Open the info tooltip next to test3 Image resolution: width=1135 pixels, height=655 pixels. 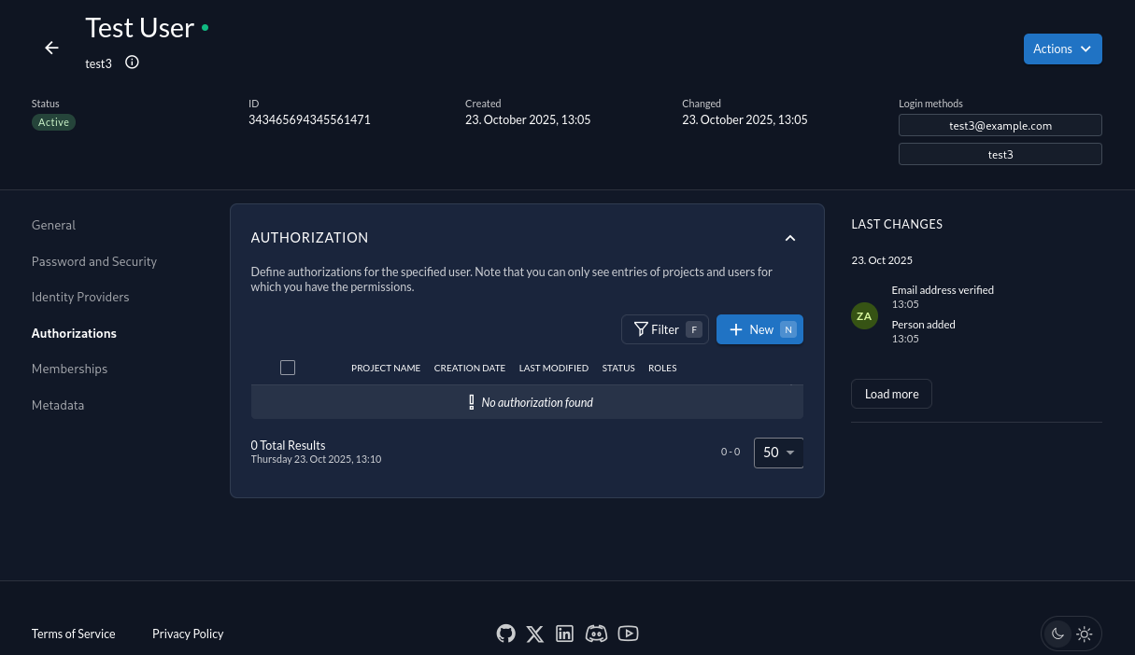point(132,62)
